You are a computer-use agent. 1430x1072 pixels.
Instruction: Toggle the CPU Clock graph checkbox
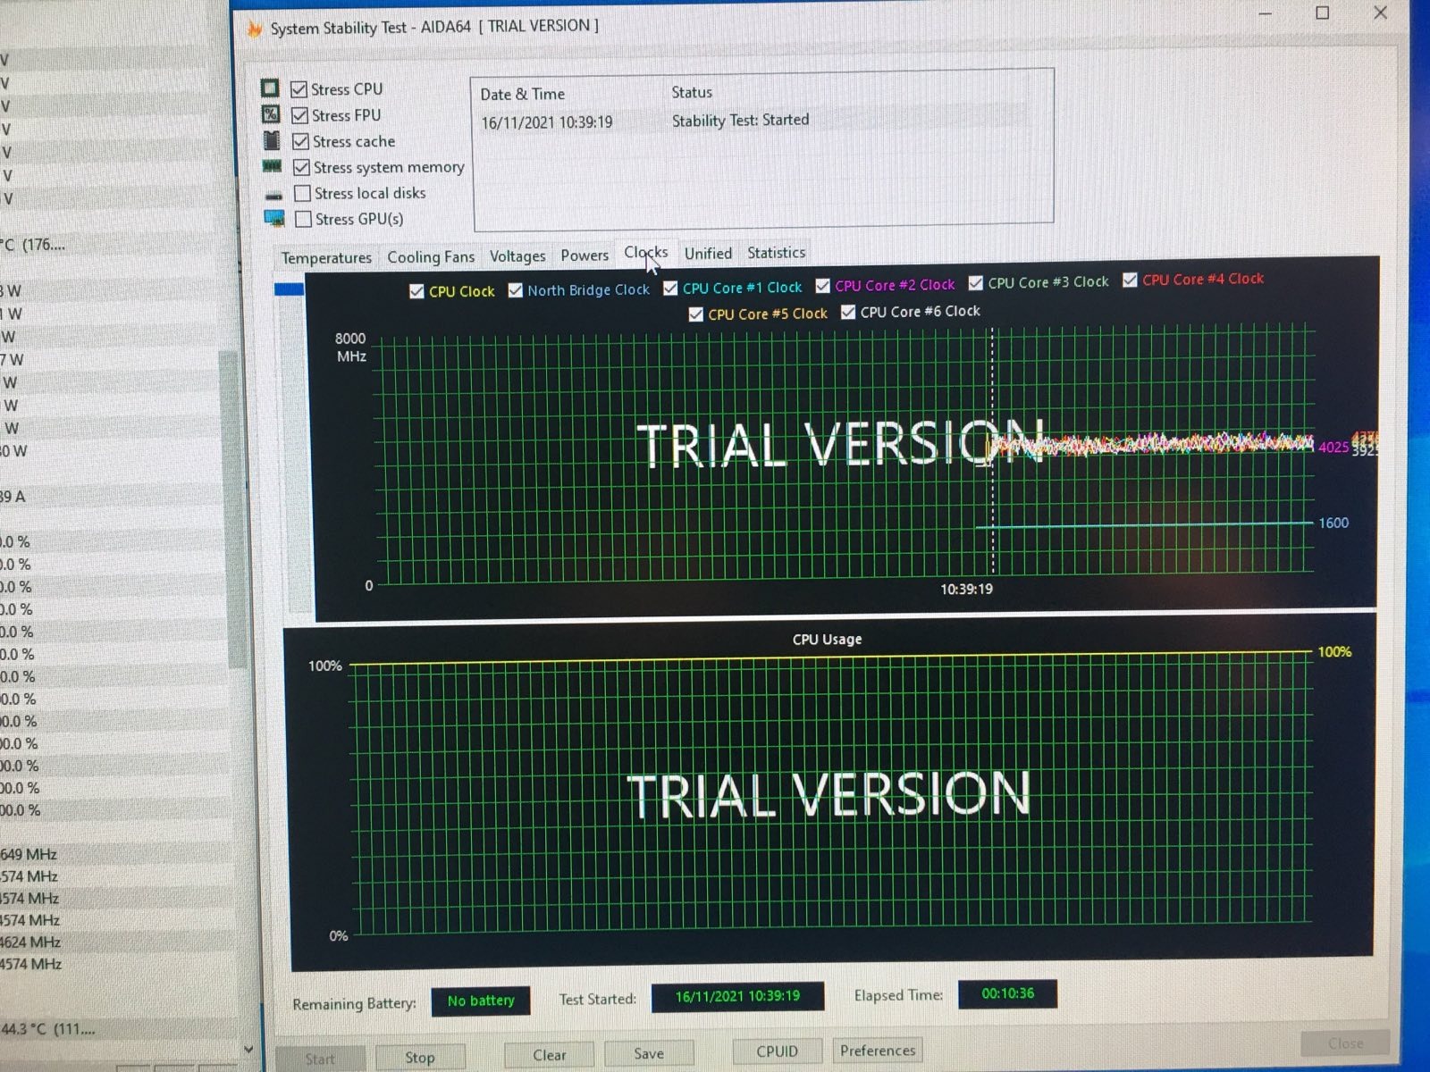pos(416,291)
